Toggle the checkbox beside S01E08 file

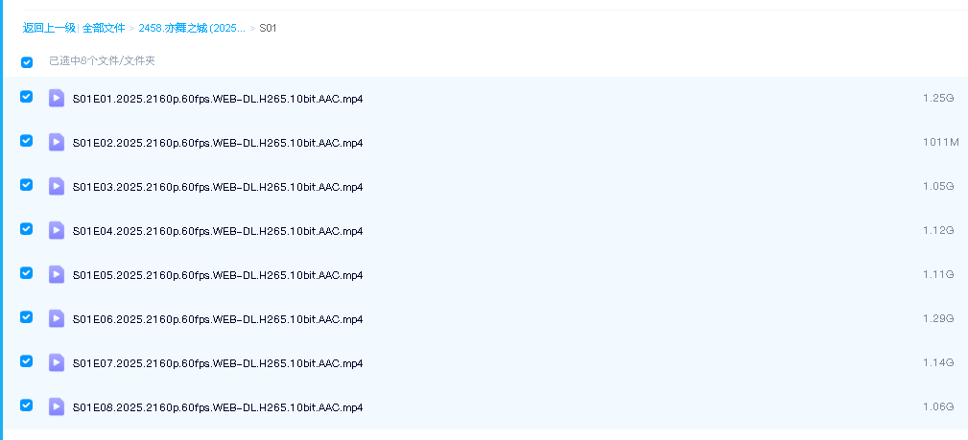(x=27, y=405)
